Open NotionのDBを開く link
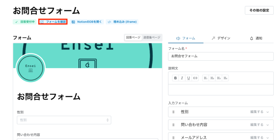The image size is (280, 140). 87,22
